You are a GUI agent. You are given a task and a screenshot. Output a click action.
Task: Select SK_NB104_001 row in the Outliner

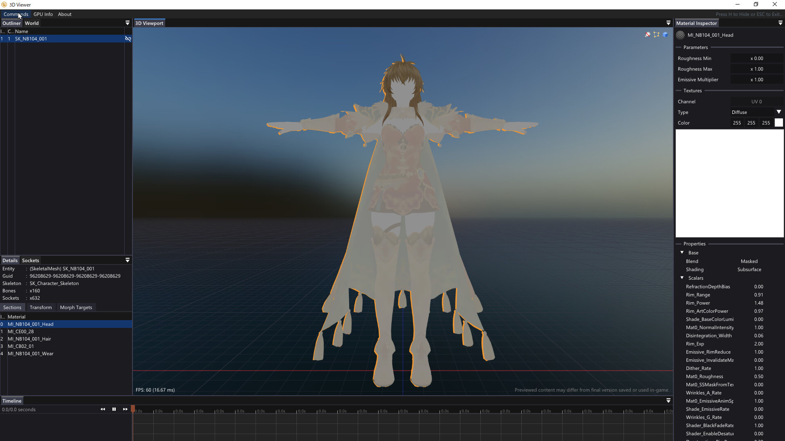(x=65, y=39)
